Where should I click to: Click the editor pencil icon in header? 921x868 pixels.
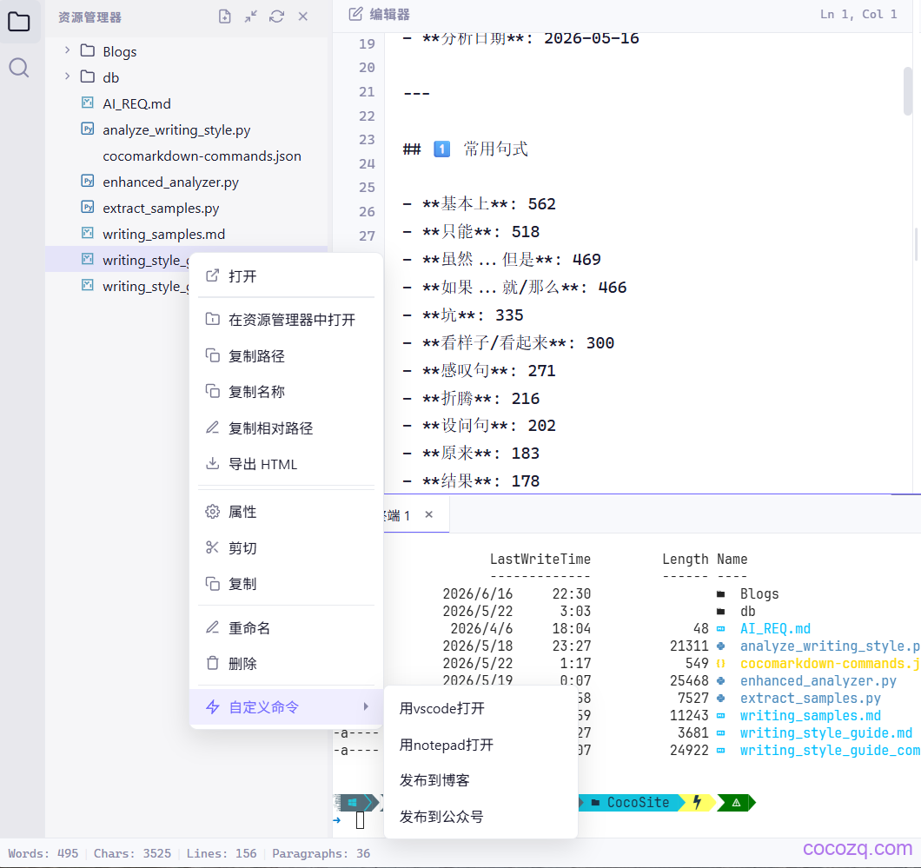click(x=355, y=14)
